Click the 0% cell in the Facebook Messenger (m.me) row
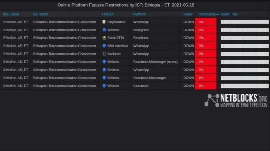Viewport: 270px width, 151px height. tap(206, 62)
